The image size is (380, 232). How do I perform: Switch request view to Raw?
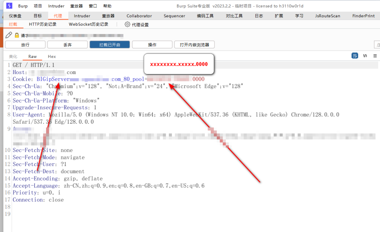(x=32, y=57)
